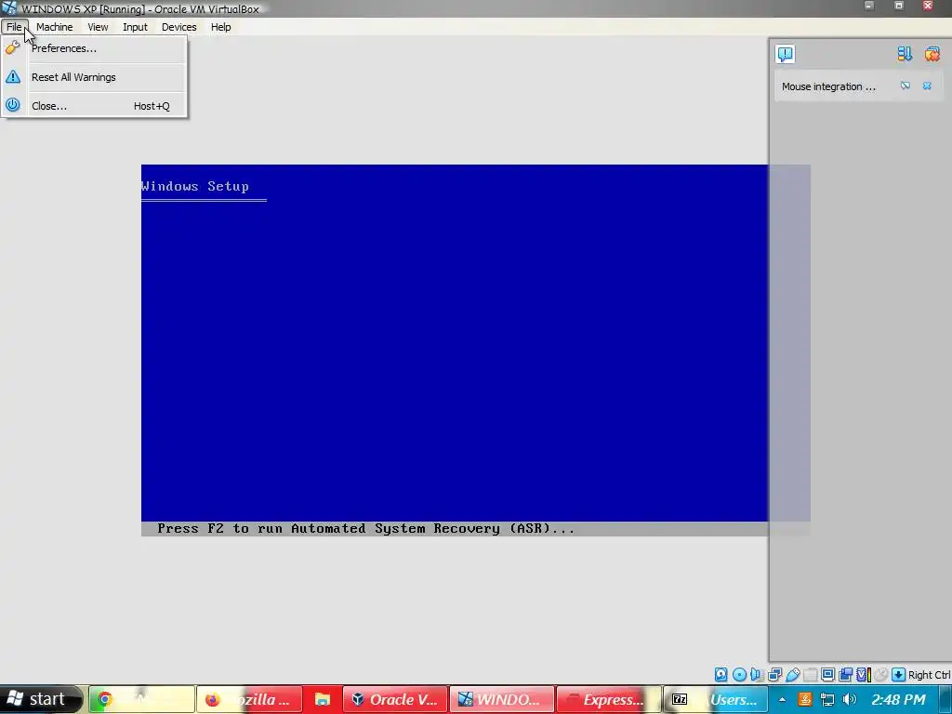Viewport: 952px width, 714px height.
Task: Click the hard disk activity status icon
Action: [721, 675]
